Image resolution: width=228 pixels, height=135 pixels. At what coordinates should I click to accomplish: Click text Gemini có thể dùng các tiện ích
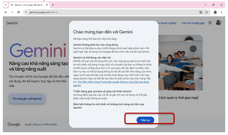[92, 57]
